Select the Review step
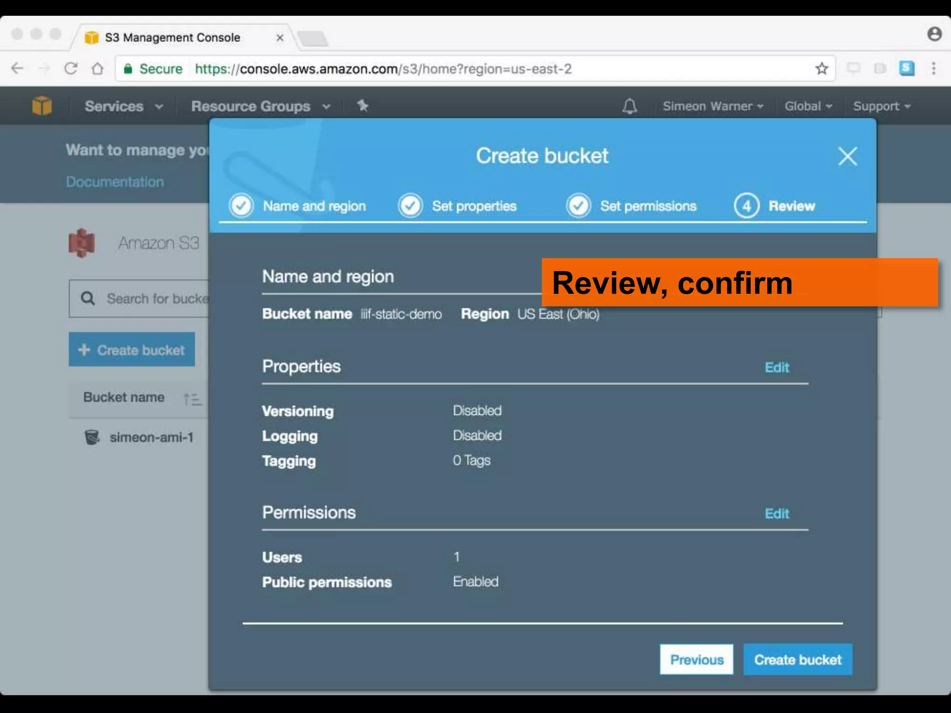This screenshot has width=951, height=713. (774, 206)
